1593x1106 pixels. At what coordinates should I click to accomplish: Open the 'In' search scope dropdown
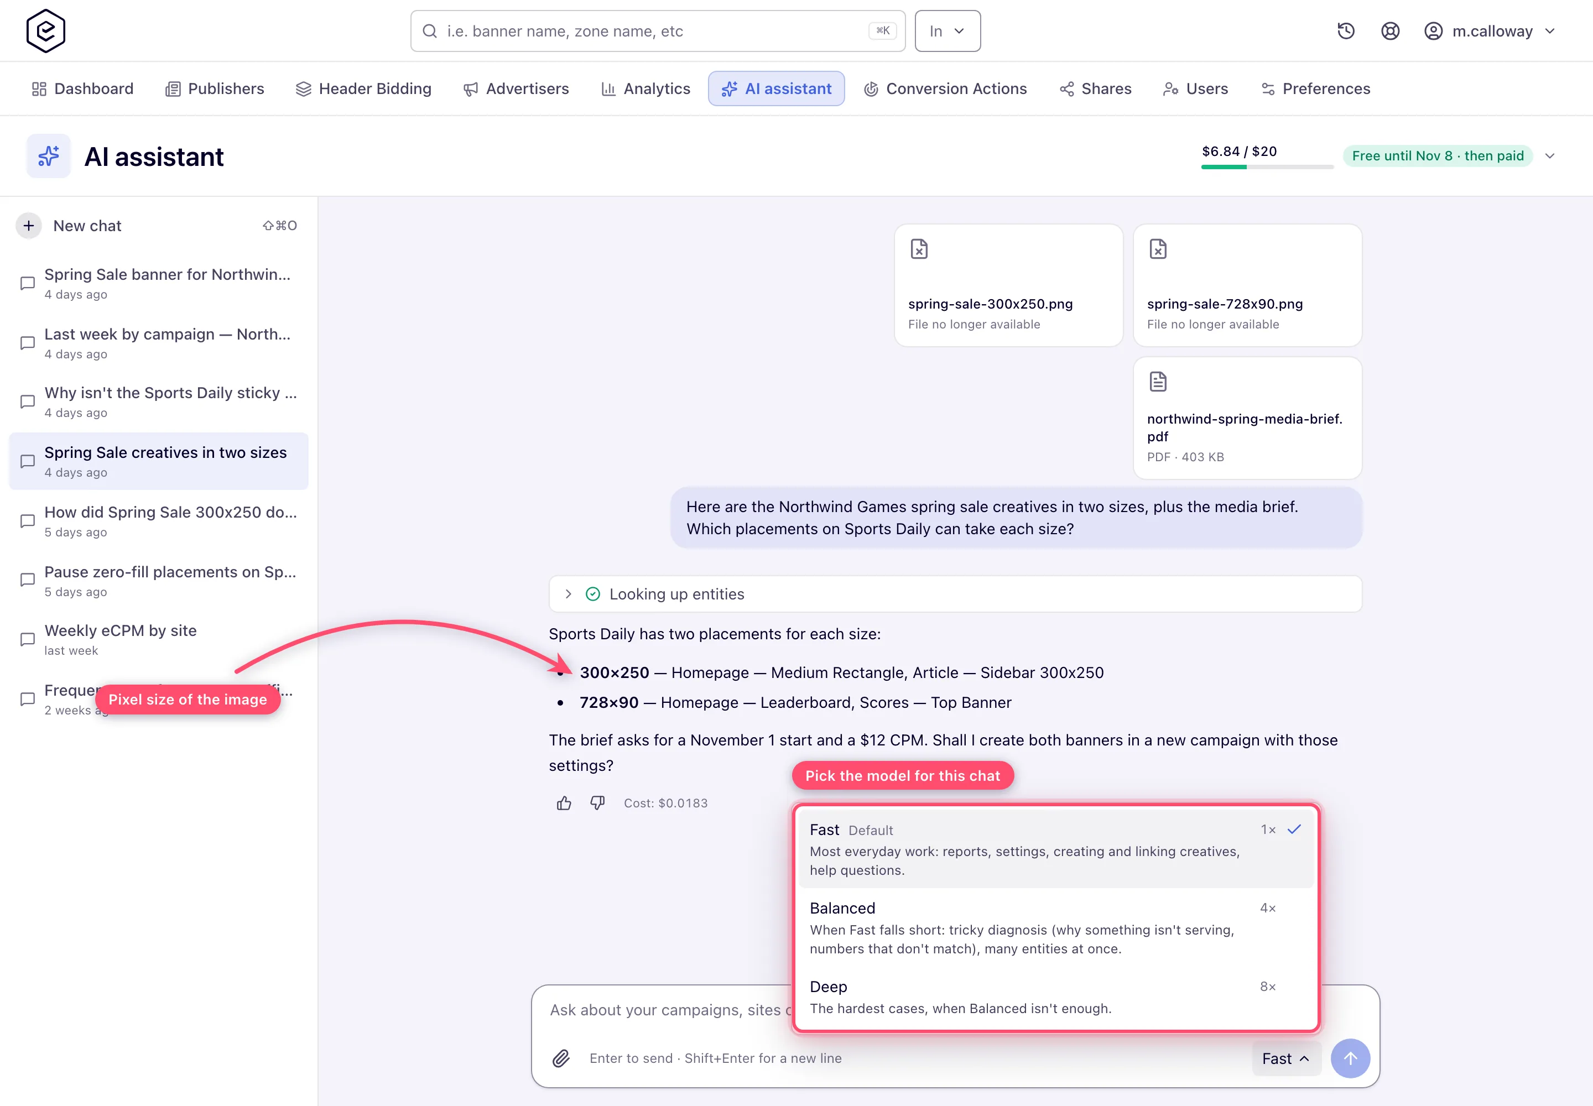[947, 31]
